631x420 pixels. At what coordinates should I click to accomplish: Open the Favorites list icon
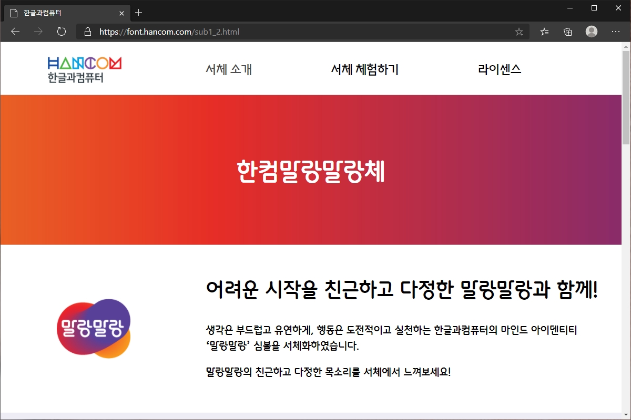545,32
